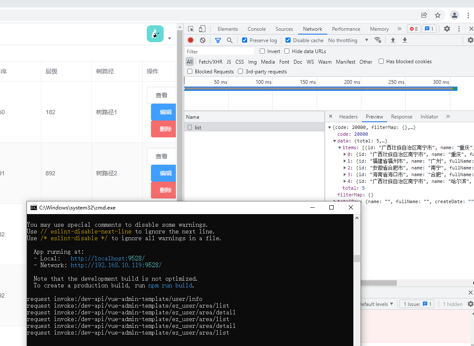Clear the network log
The width and height of the screenshot is (474, 346).
pyautogui.click(x=202, y=40)
